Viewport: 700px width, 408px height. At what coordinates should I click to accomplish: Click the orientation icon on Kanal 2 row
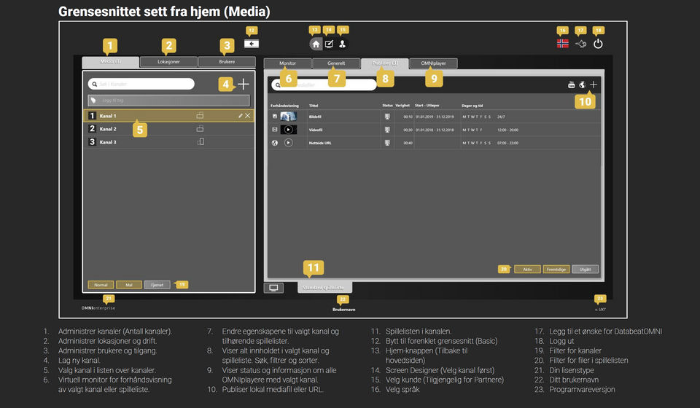tap(200, 128)
